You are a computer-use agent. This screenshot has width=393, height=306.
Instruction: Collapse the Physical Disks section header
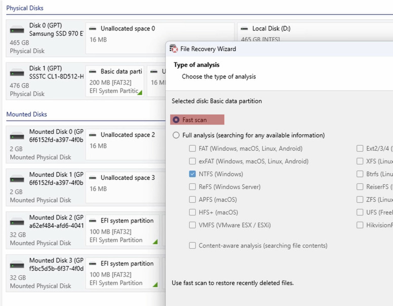pyautogui.click(x=25, y=8)
